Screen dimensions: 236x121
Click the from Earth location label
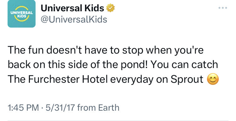coord(98,108)
